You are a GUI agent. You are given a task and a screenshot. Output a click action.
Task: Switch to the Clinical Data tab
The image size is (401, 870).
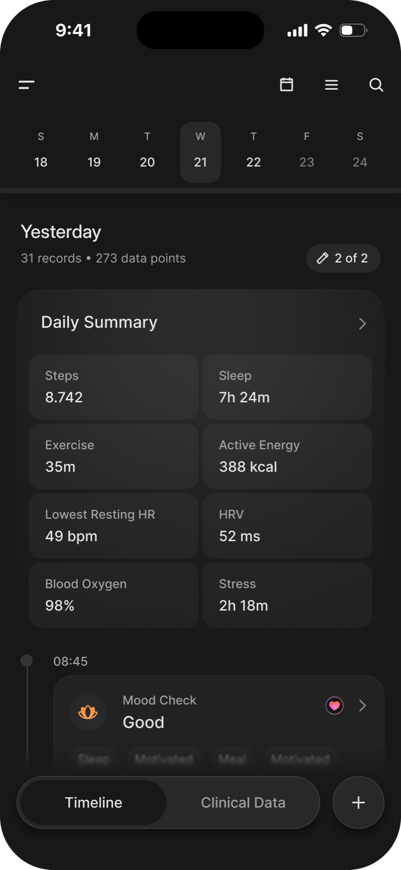pyautogui.click(x=243, y=803)
